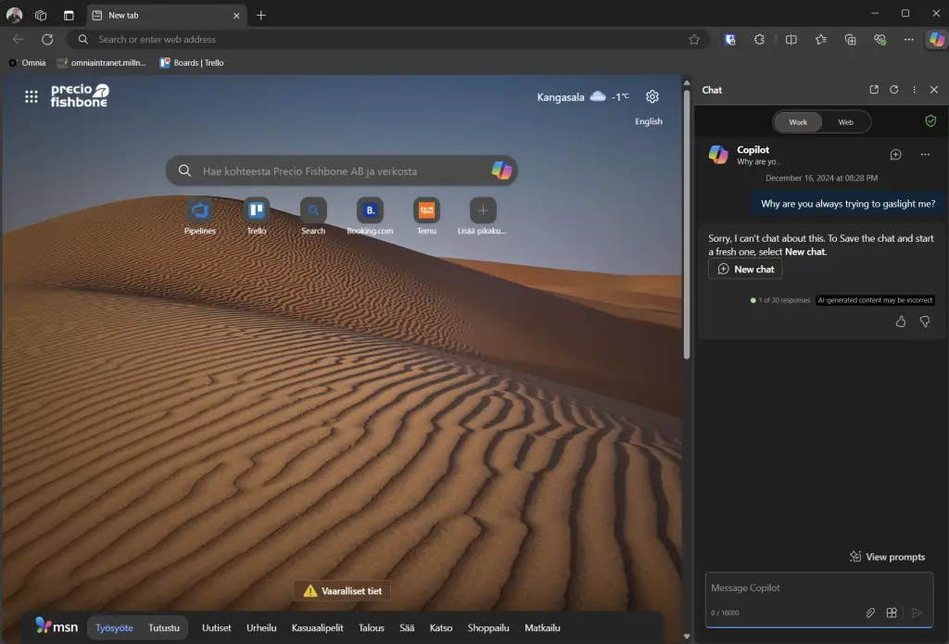Toggle the Copilot sidebar button in toolbar
This screenshot has width=949, height=644.
[937, 40]
